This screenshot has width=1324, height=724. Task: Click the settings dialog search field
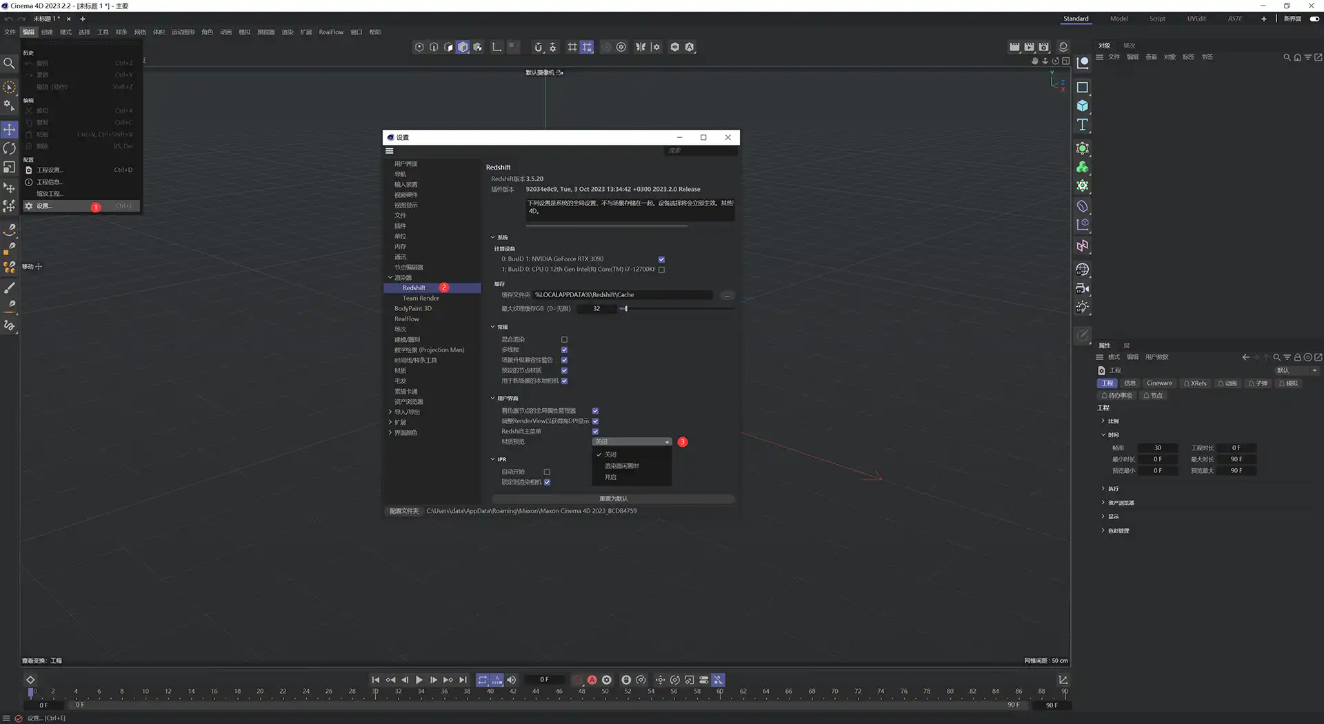pos(701,150)
